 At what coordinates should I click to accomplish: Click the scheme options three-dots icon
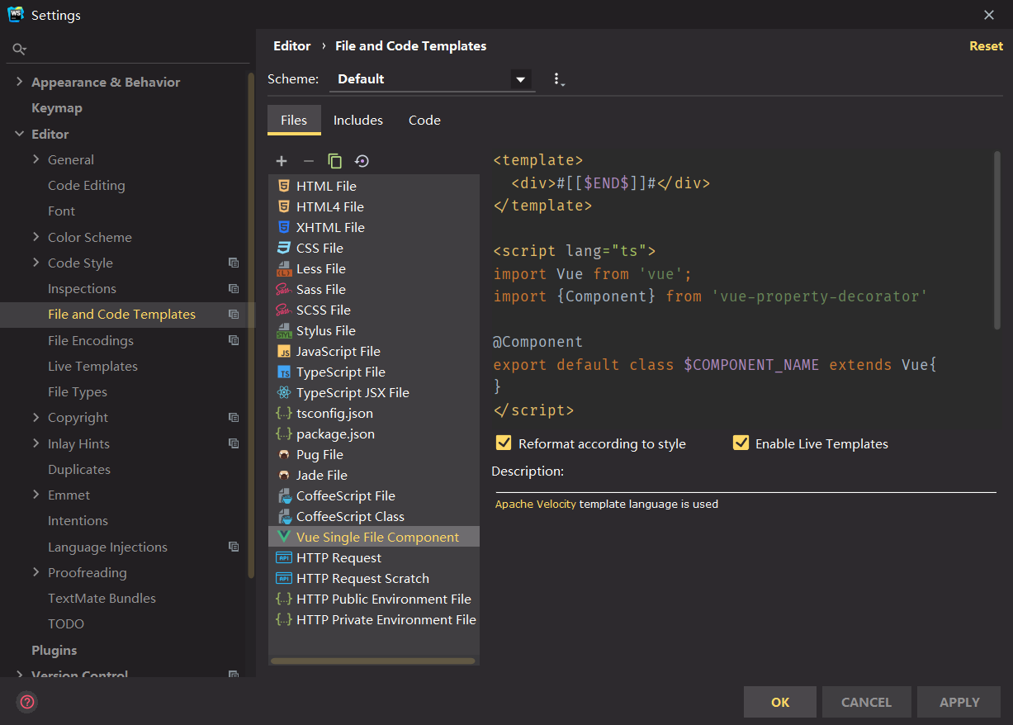[x=558, y=79]
